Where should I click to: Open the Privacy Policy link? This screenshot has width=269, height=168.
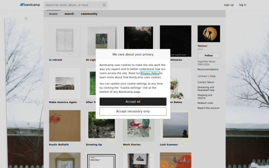pos(150,73)
